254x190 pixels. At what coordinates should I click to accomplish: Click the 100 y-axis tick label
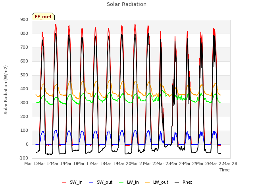pyautogui.click(x=24, y=130)
